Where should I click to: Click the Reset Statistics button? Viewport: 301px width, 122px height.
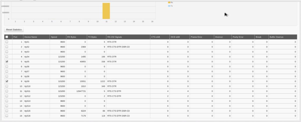[x=14, y=30]
